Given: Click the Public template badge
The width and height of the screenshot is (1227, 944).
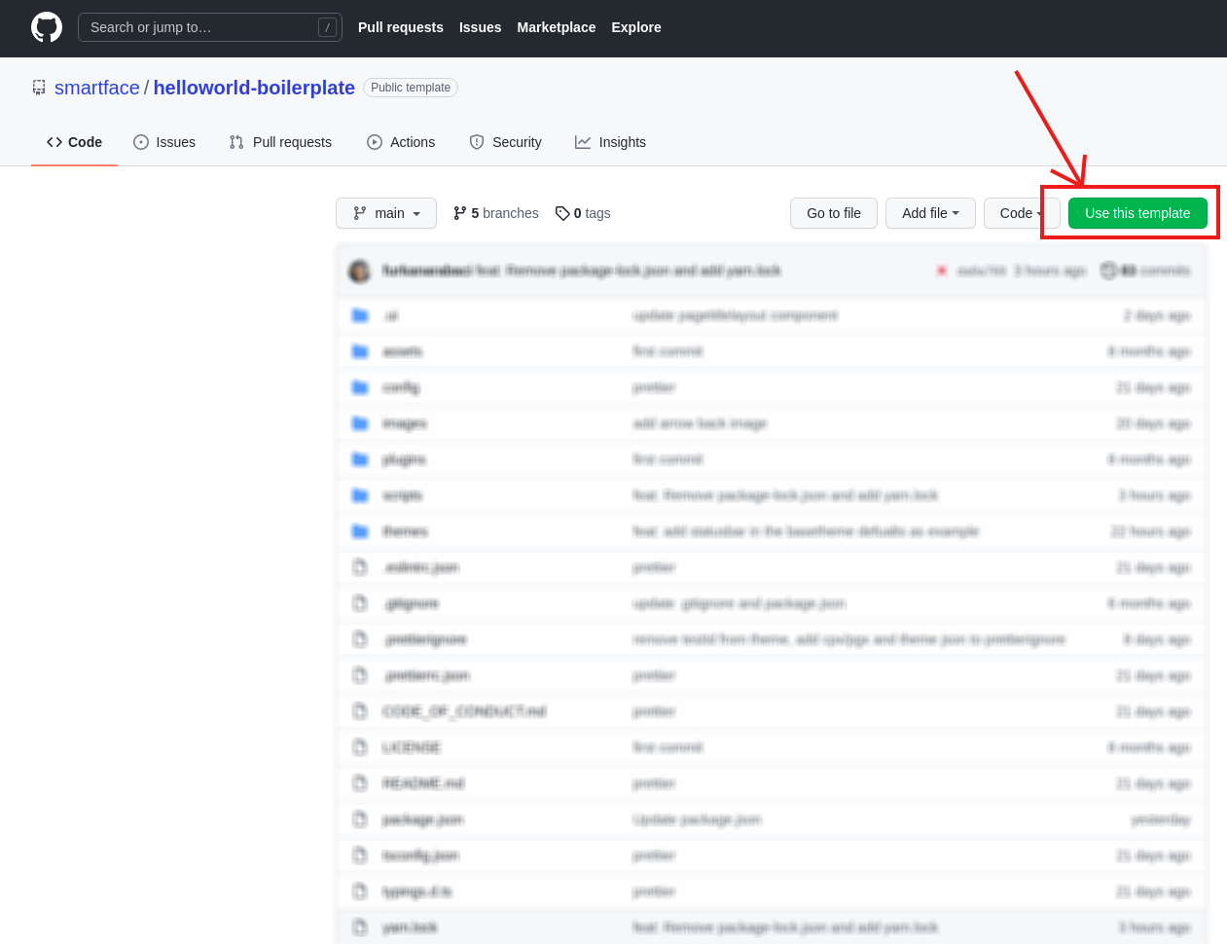Looking at the screenshot, I should [x=411, y=88].
